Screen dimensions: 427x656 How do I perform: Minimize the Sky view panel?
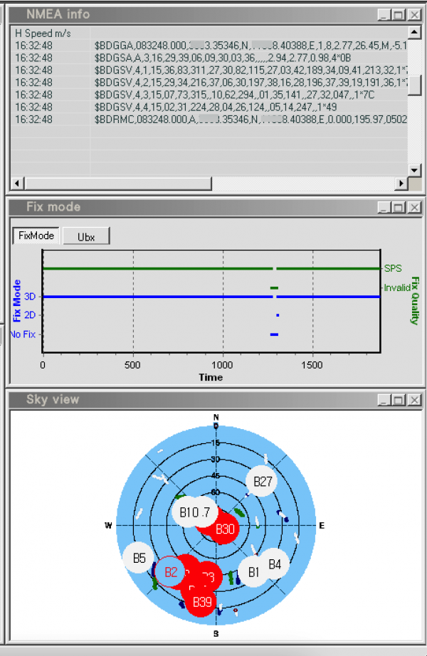(384, 400)
